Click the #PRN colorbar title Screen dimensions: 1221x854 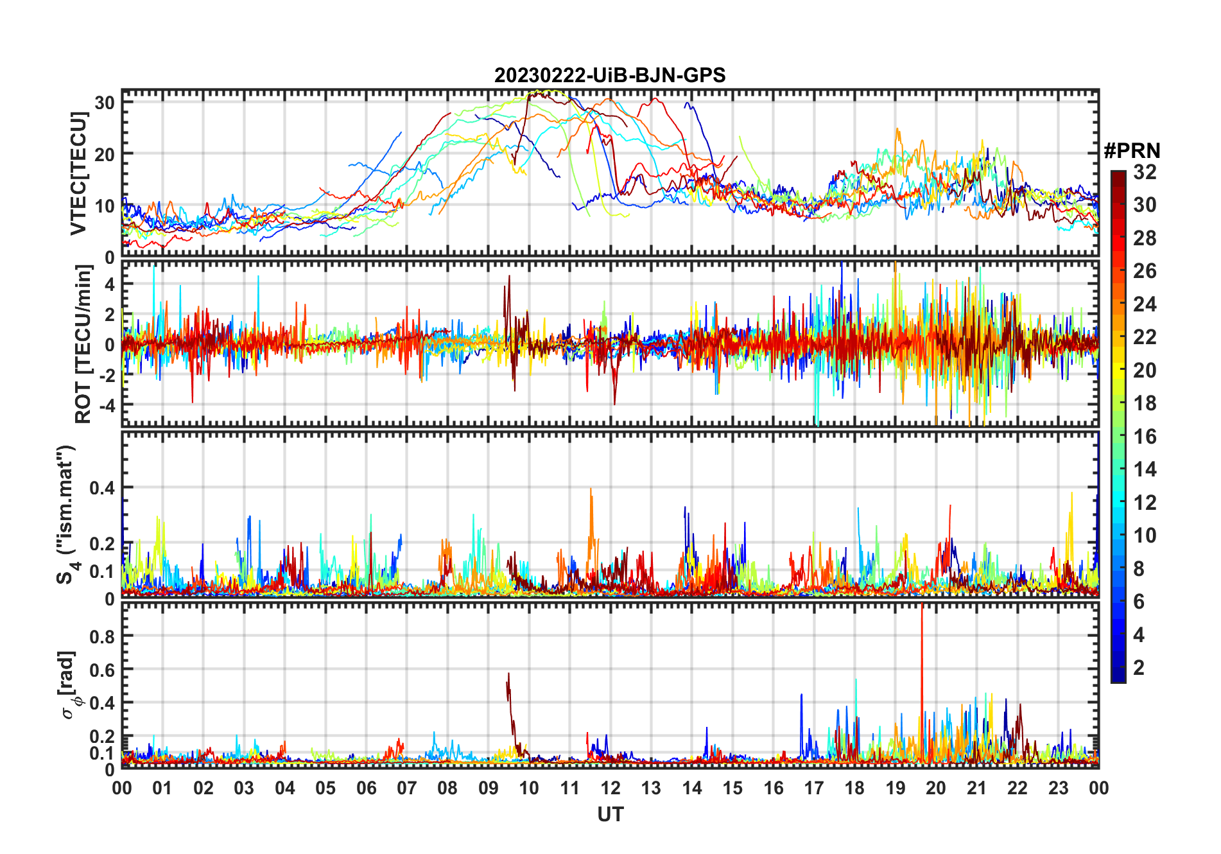tap(1132, 151)
